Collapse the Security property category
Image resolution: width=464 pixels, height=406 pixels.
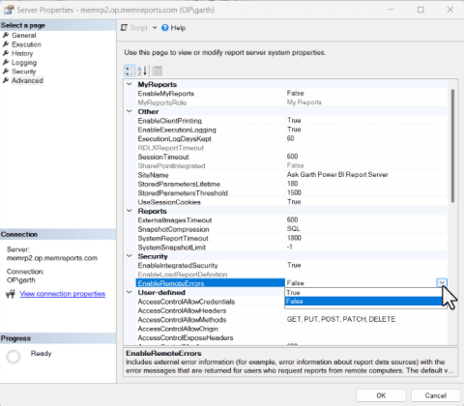coord(130,256)
